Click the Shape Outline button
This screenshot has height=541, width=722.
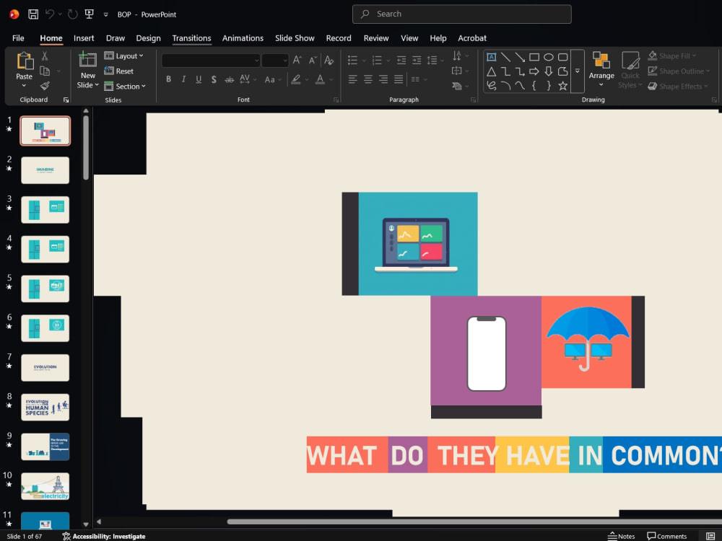679,71
